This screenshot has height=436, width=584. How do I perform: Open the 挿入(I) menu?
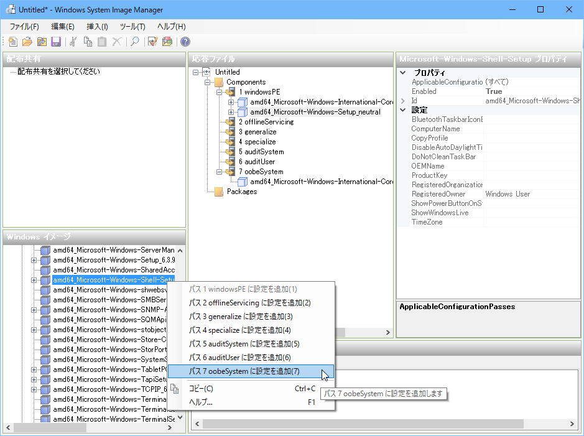(x=97, y=27)
